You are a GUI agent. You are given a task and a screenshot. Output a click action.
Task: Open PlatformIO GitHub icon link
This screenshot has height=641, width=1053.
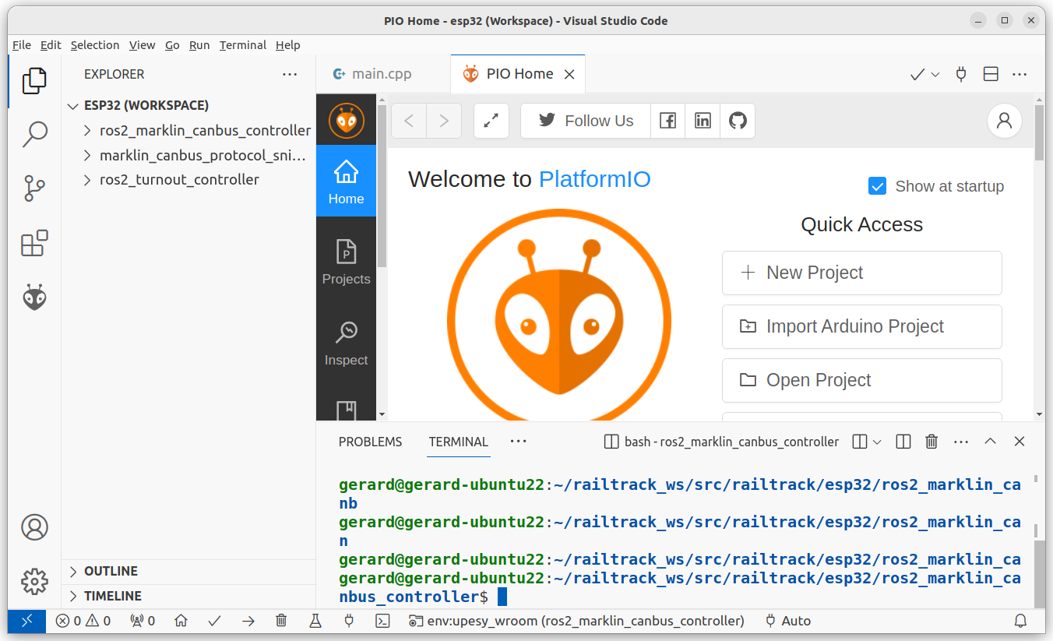[x=738, y=121]
